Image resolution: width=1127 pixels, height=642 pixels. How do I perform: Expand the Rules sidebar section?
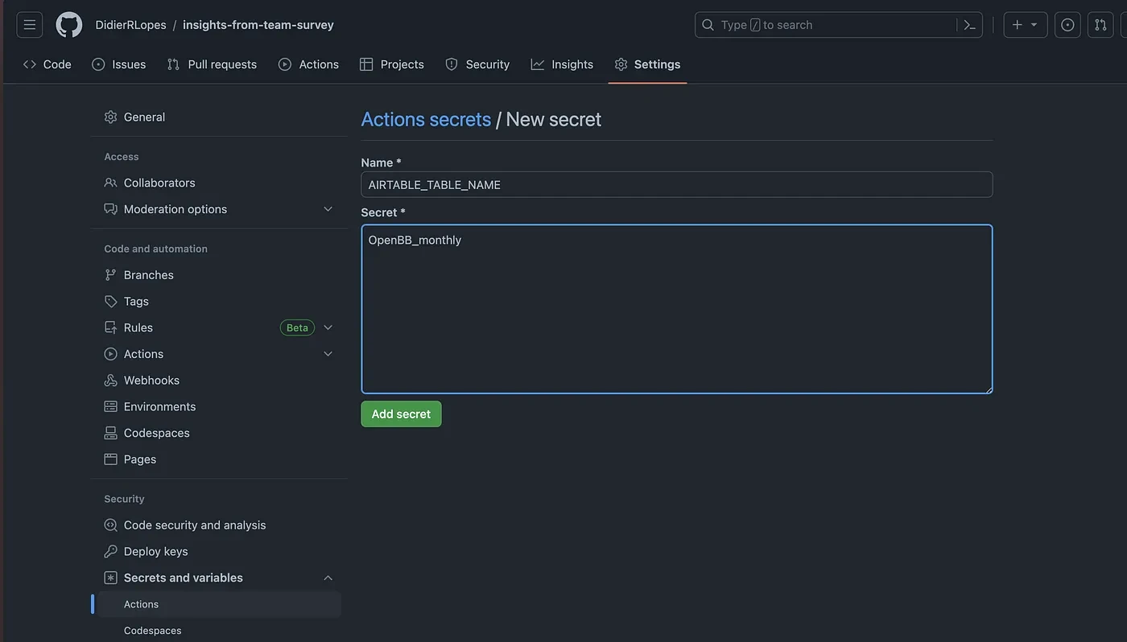(328, 327)
